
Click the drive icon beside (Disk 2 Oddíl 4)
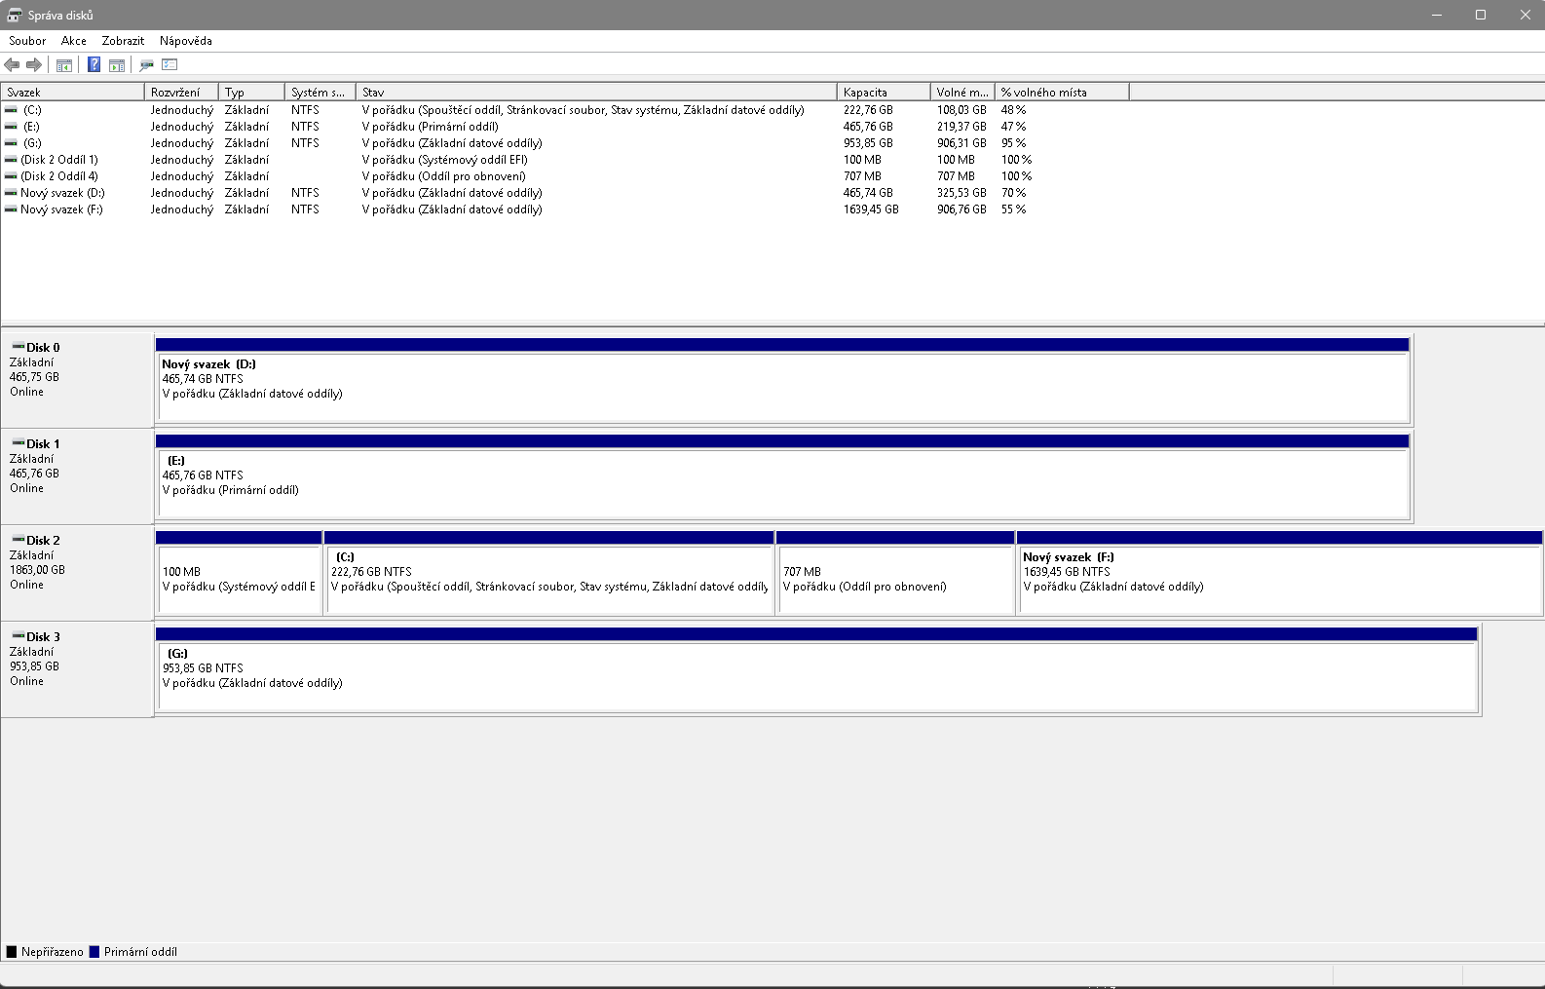point(11,176)
